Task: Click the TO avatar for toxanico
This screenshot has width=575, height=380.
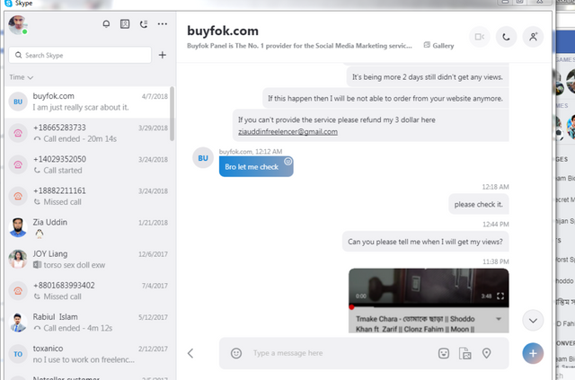Action: coord(18,354)
